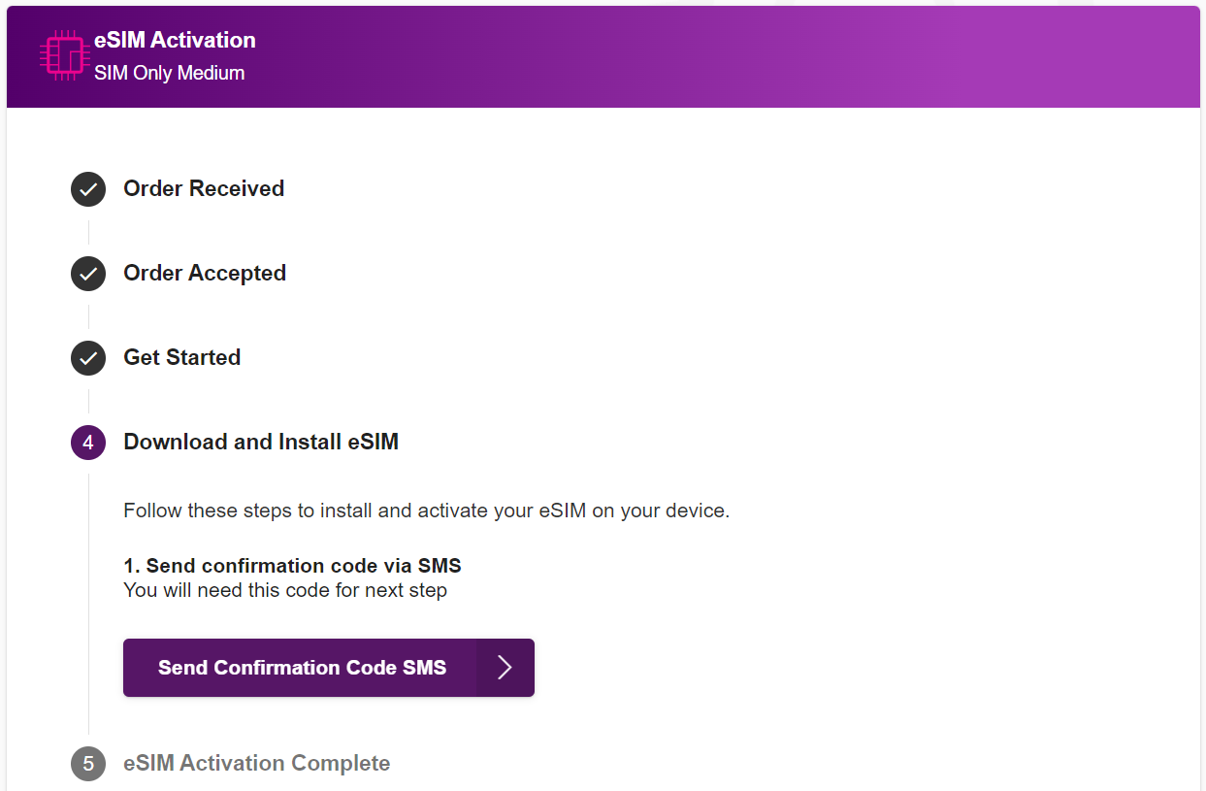Toggle the Get Started completion indicator
This screenshot has width=1206, height=791.
click(x=87, y=358)
